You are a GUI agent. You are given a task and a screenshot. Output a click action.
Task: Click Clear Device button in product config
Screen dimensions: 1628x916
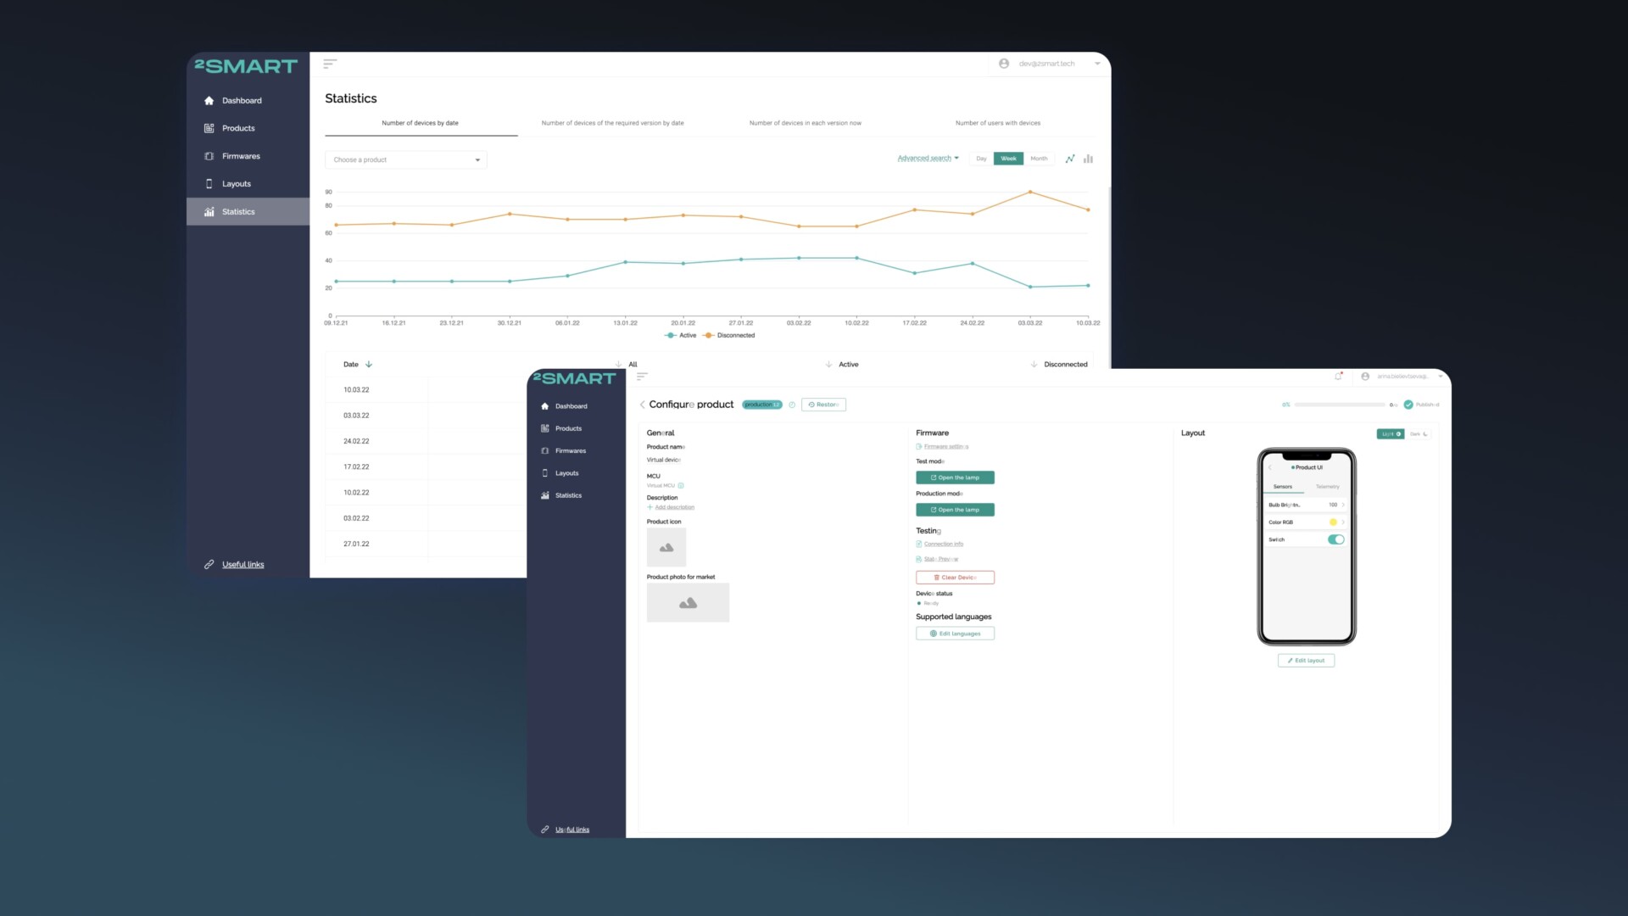click(955, 577)
